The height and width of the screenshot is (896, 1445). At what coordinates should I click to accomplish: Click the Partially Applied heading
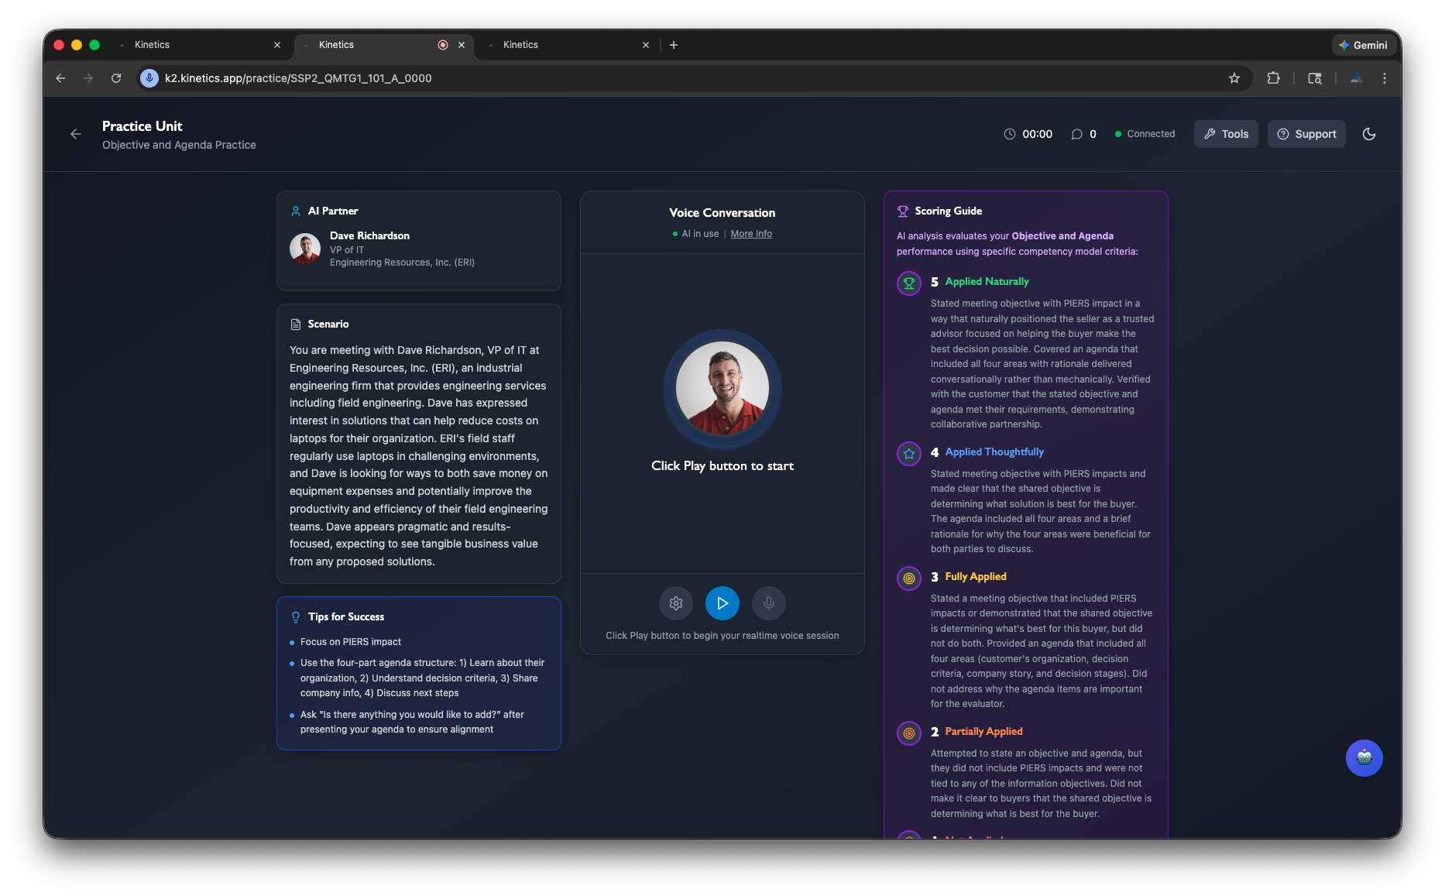pos(983,732)
